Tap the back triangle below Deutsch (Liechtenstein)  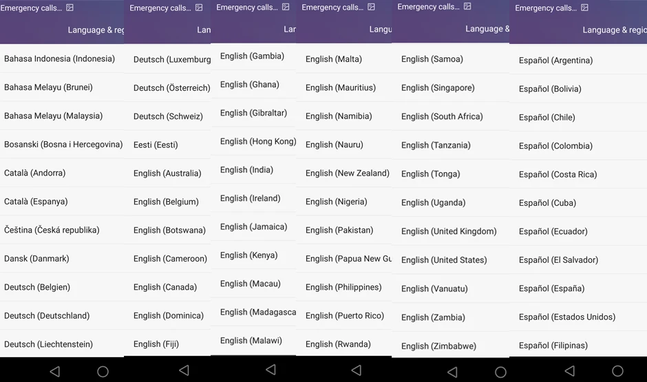pyautogui.click(x=55, y=372)
